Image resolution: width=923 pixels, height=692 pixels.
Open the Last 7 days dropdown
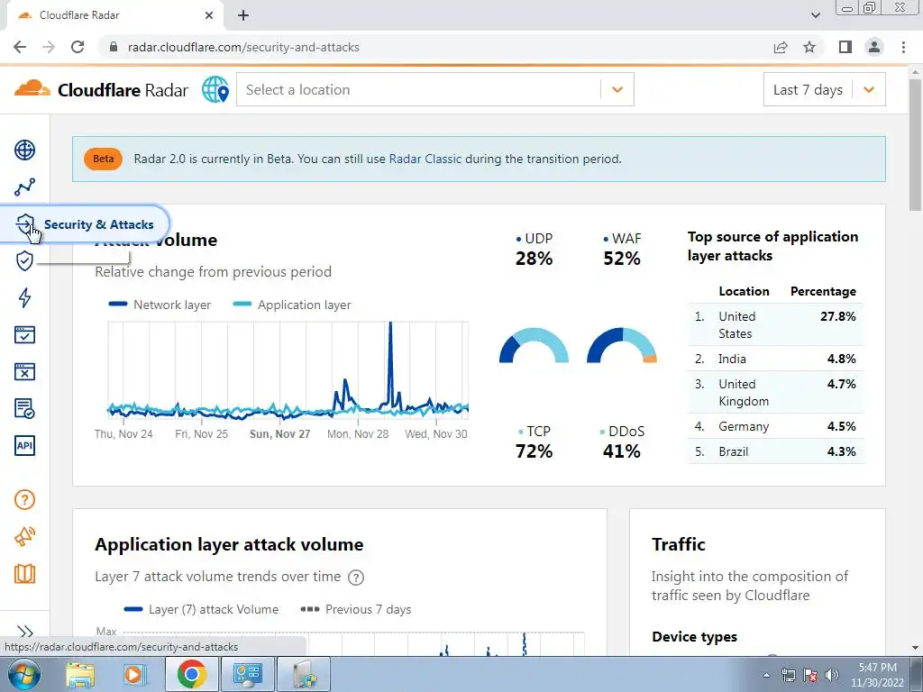click(824, 89)
